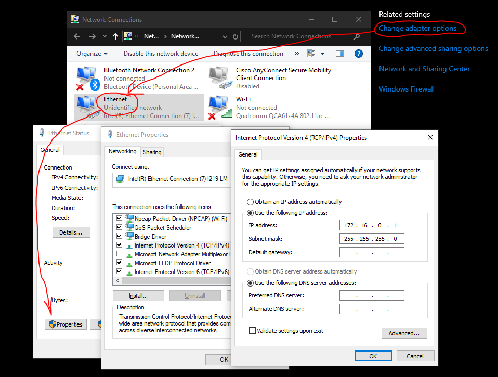Click the Help question mark icon
The height and width of the screenshot is (377, 498).
pos(358,54)
